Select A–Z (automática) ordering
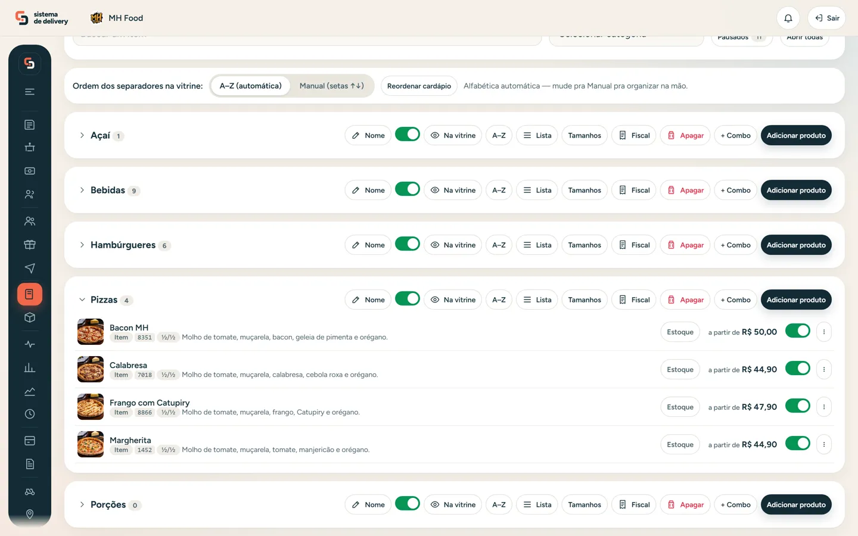 (x=250, y=86)
